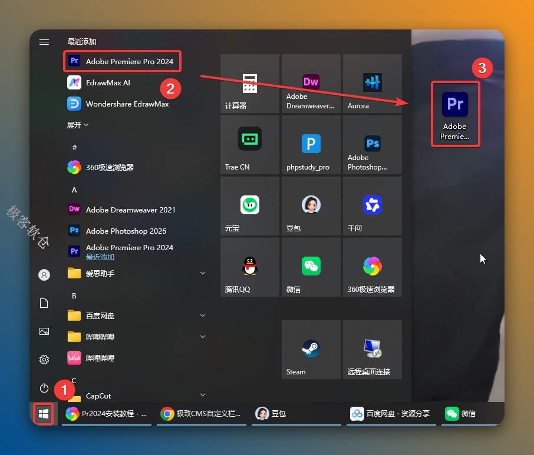Open the 千问 tile
534x455 pixels.
coord(373,206)
